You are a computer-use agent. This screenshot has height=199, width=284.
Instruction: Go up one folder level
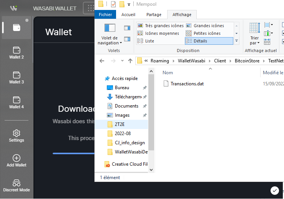(x=130, y=61)
